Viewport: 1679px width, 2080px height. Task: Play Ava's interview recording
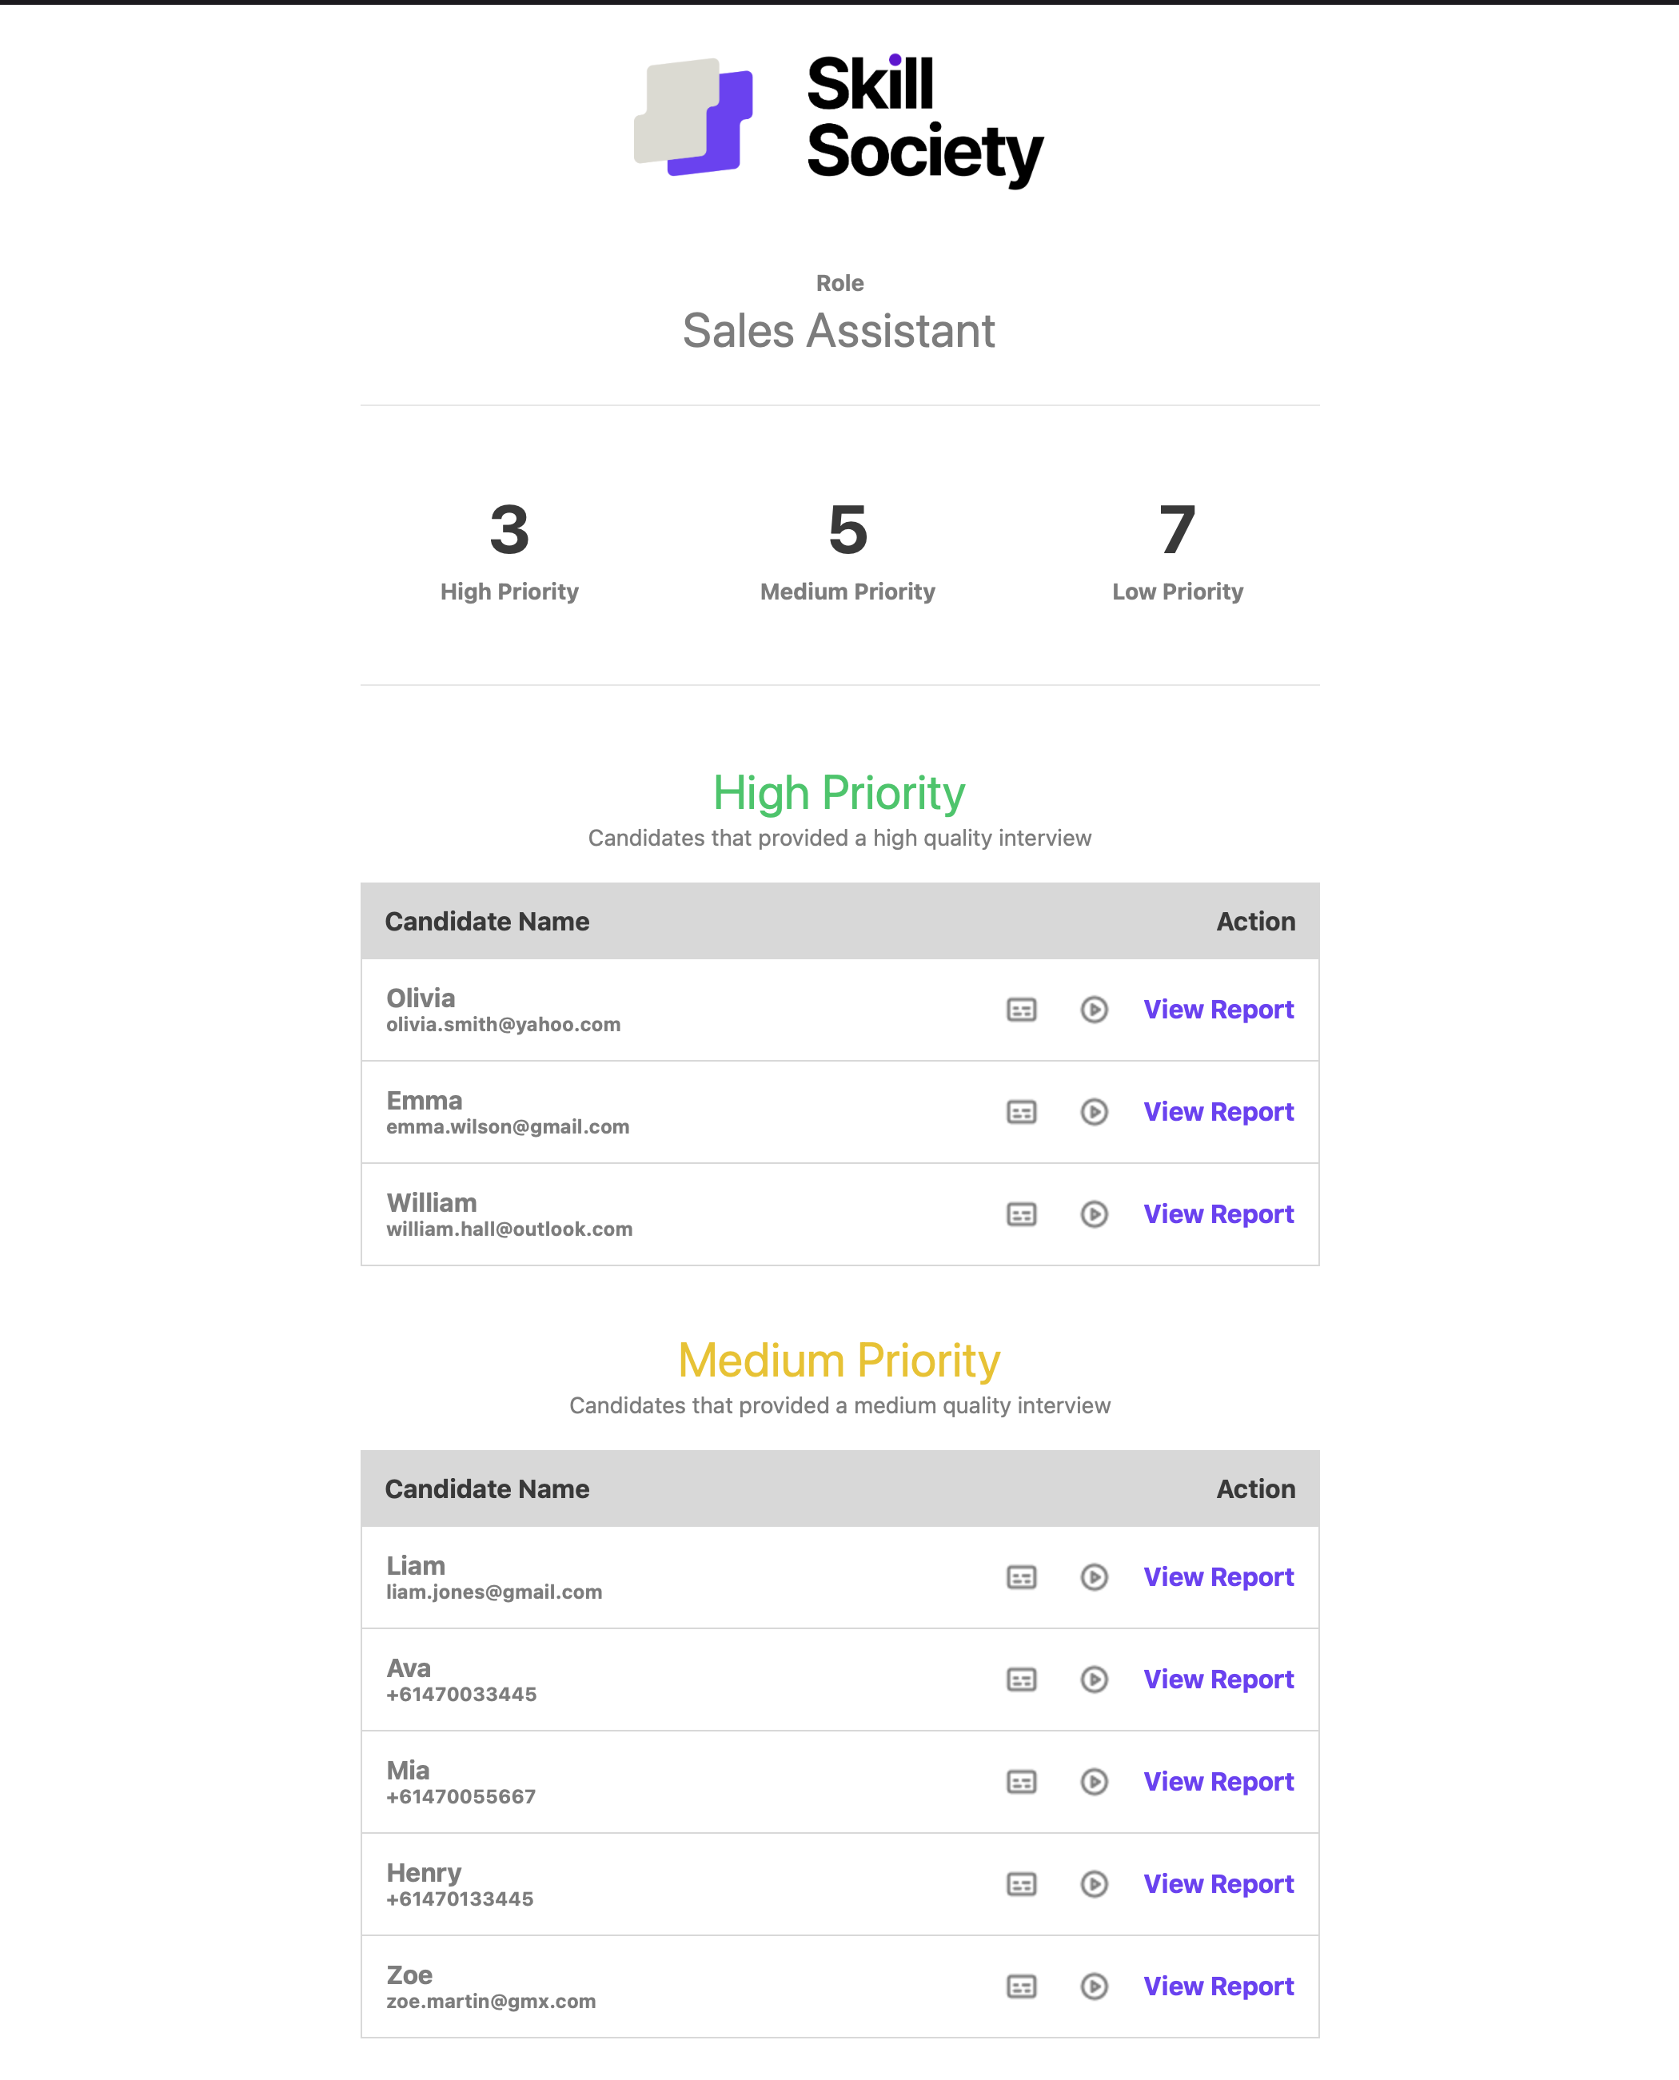point(1094,1680)
